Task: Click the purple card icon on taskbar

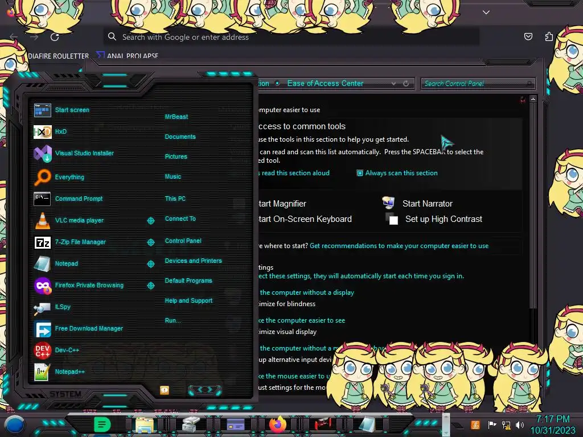Action: (x=235, y=424)
